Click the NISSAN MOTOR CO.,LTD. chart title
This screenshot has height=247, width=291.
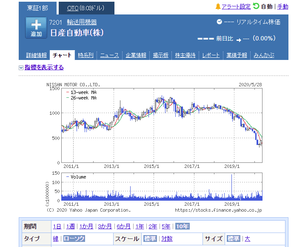pos(73,85)
